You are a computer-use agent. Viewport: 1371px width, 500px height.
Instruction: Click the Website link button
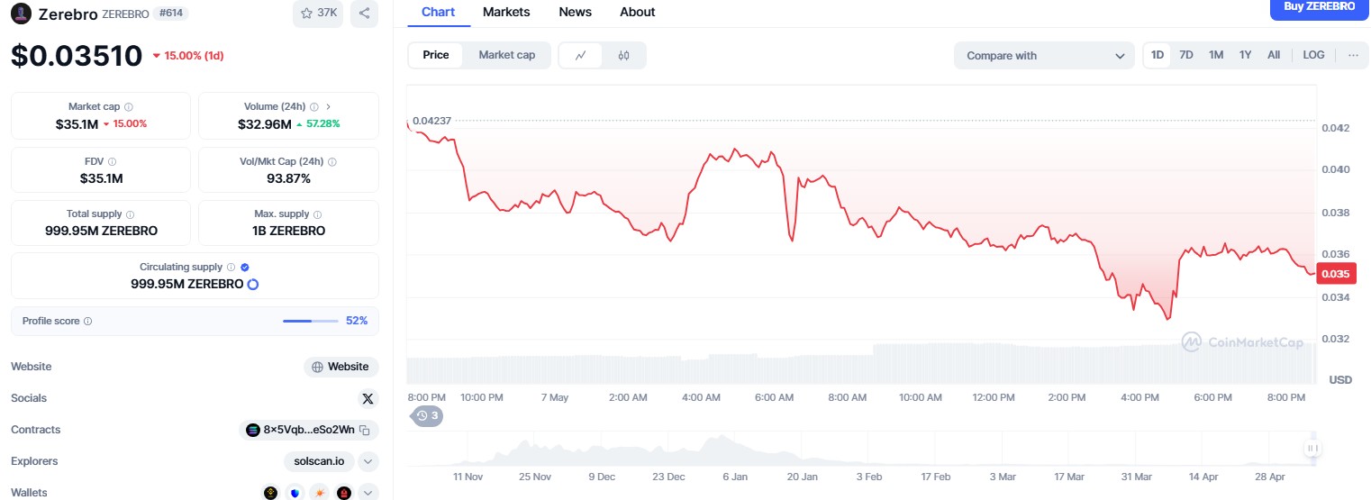pos(340,367)
